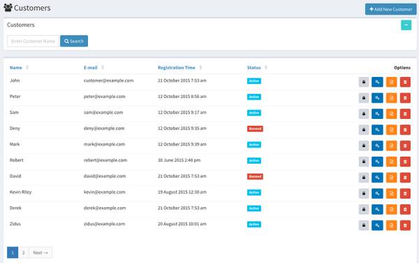Delete customer Kevin Riley with trash icon
The height and width of the screenshot is (263, 419).
point(405,194)
